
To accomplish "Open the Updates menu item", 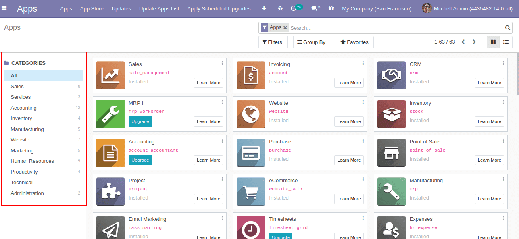I will [121, 8].
